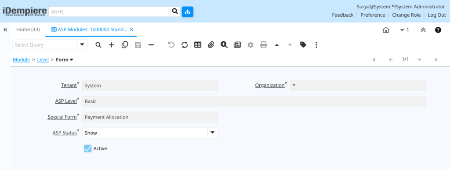The width and height of the screenshot is (450, 170).
Task: Uncheck the Active checkbox
Action: [x=88, y=148]
